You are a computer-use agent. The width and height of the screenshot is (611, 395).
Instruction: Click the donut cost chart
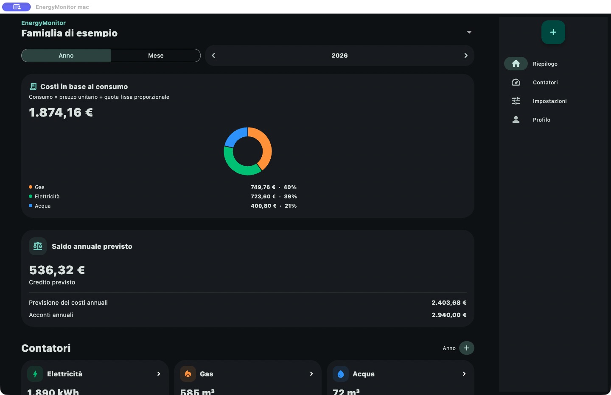[x=248, y=151]
